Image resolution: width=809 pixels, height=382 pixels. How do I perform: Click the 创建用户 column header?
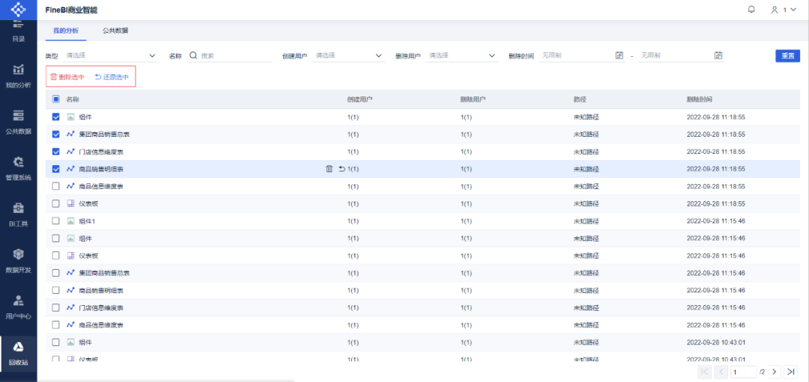point(360,99)
